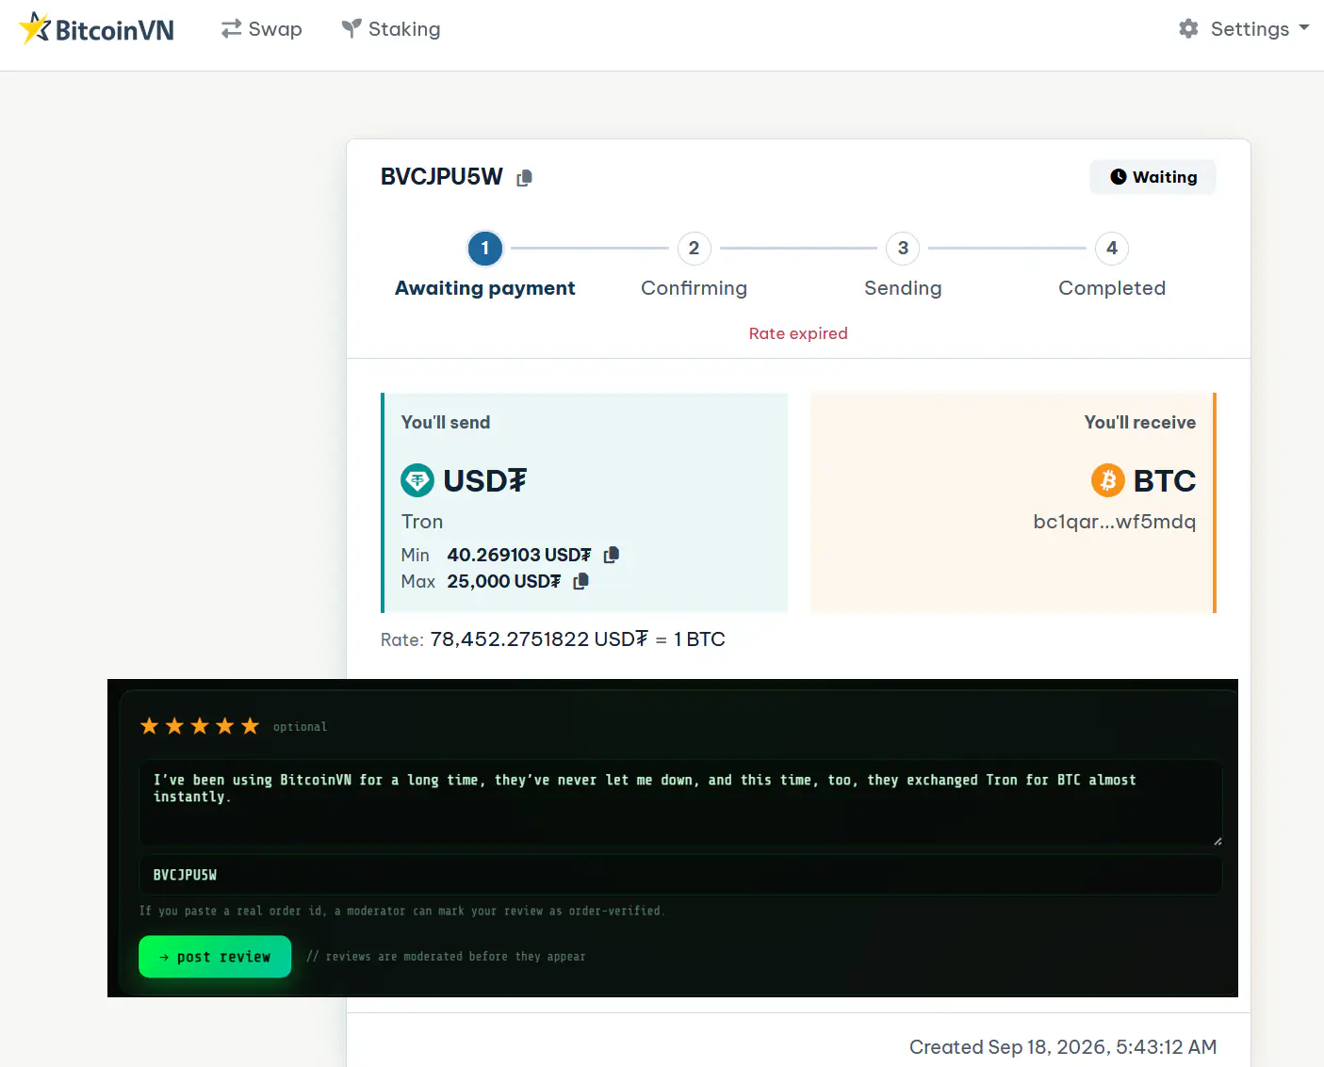Screen dimensions: 1324x1067
Task: Click the clock icon in the Waiting badge
Action: pyautogui.click(x=1119, y=177)
